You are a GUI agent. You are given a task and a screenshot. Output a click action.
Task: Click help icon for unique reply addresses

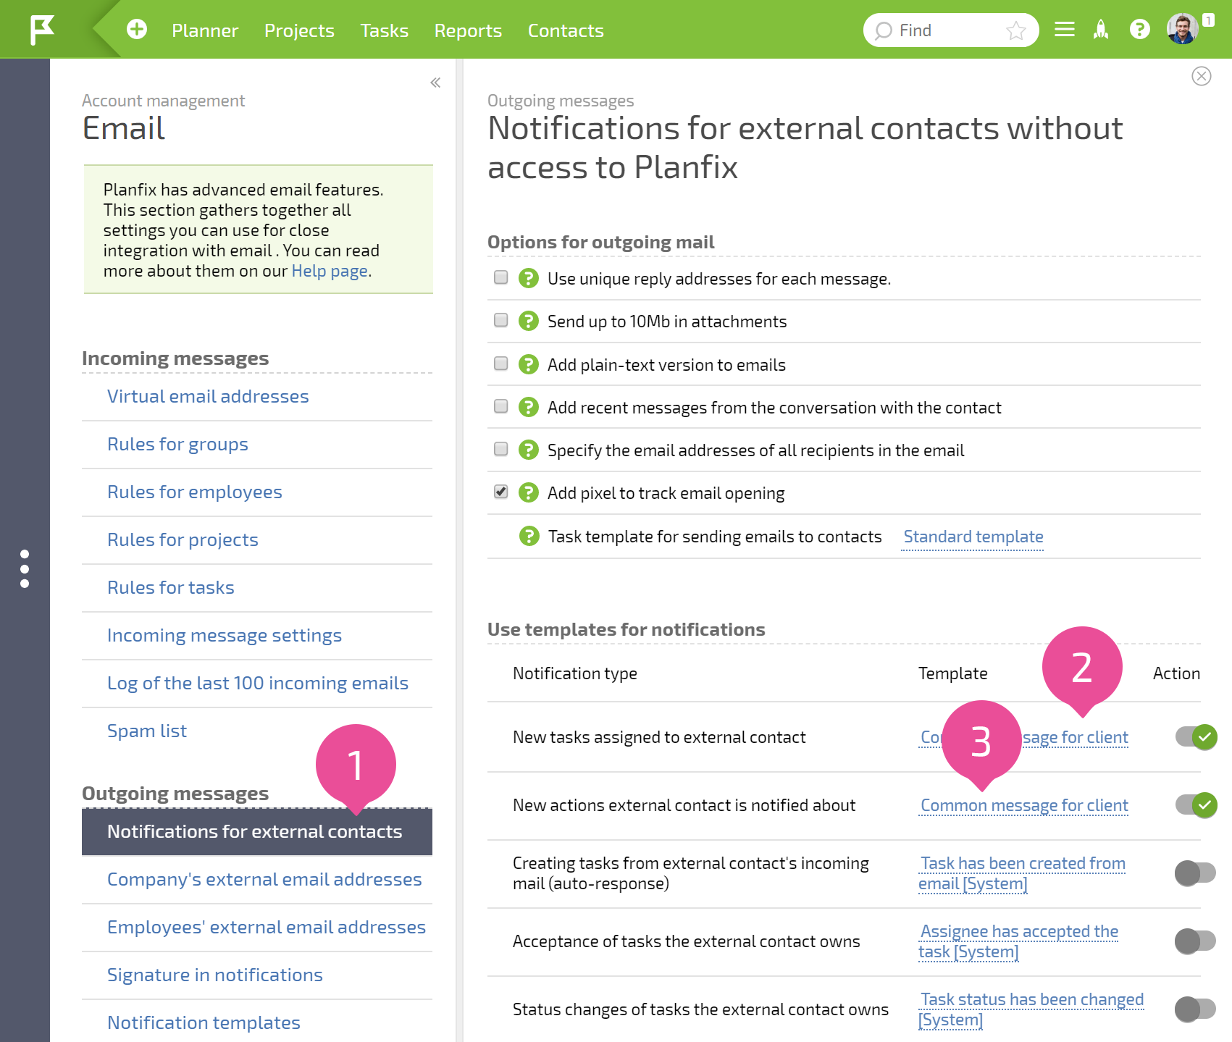pos(529,278)
